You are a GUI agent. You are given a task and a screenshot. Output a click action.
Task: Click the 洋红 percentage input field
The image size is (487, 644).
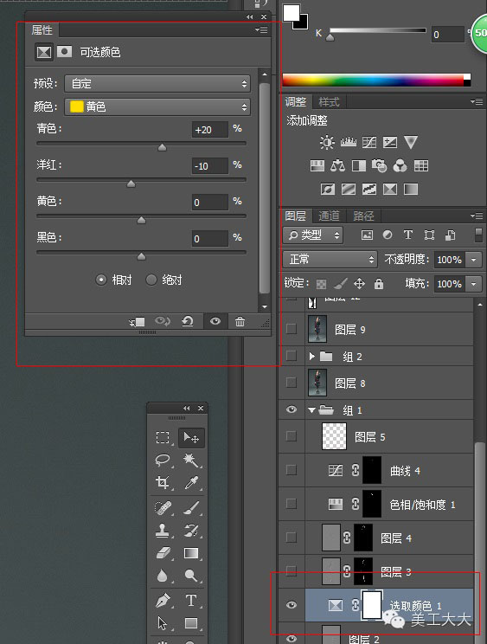pos(209,166)
